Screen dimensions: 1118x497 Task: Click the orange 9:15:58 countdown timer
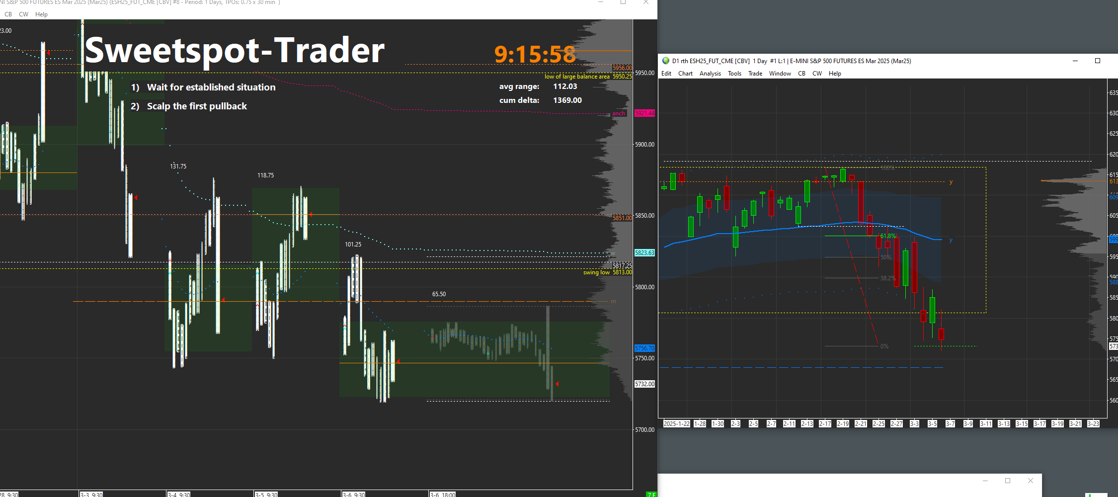coord(535,54)
